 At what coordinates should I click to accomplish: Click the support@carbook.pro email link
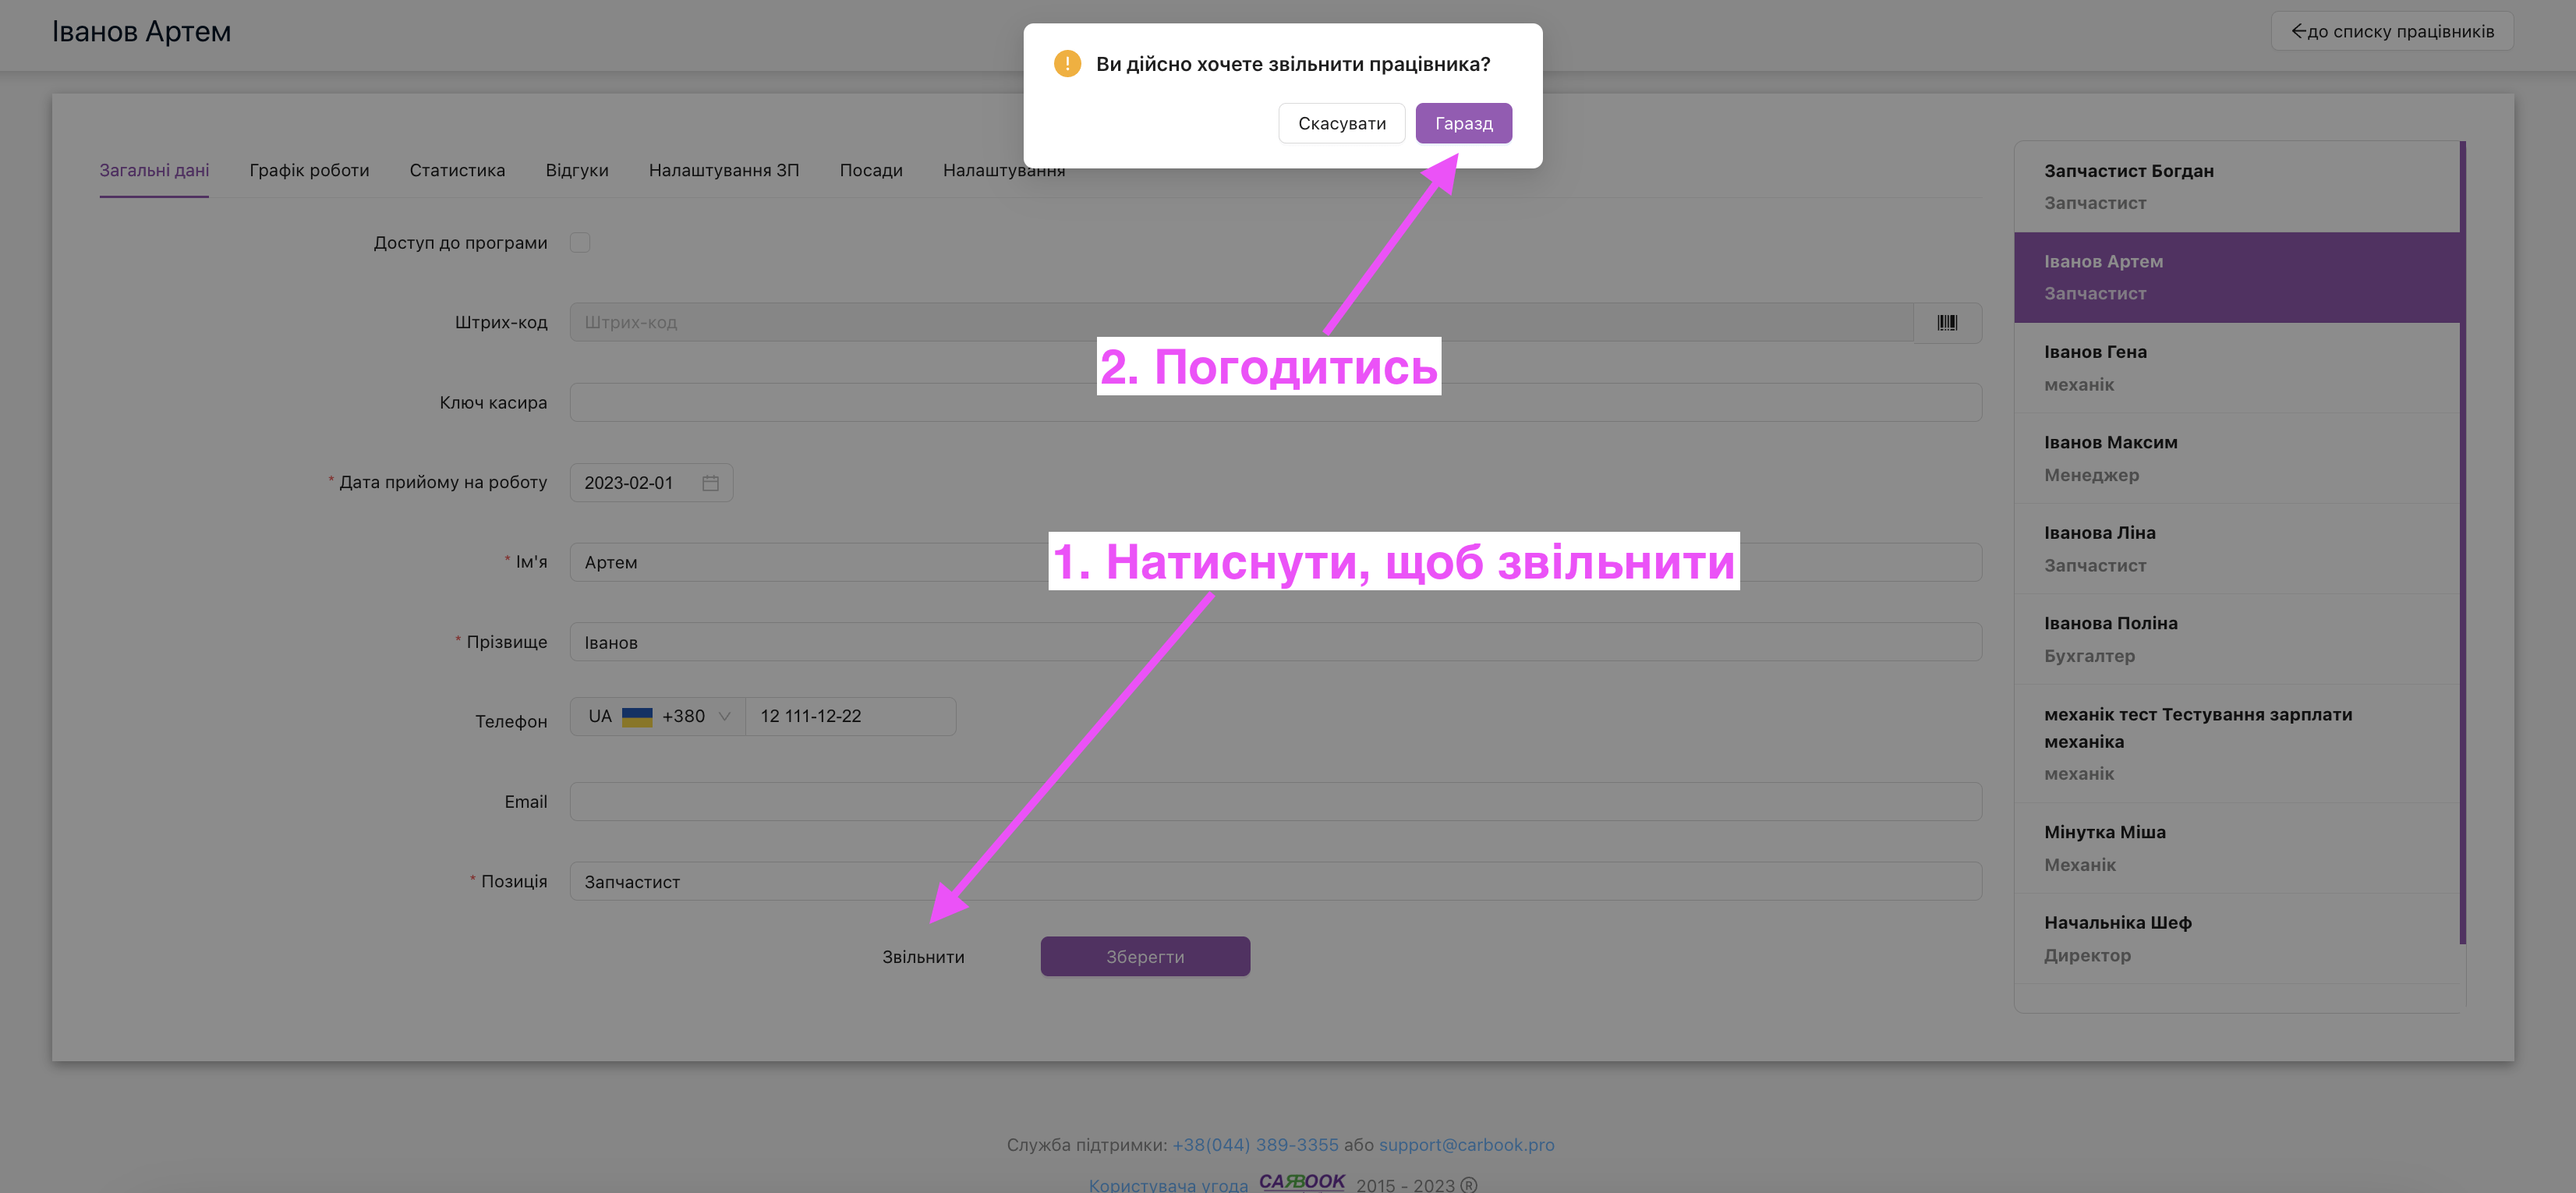(x=1466, y=1144)
